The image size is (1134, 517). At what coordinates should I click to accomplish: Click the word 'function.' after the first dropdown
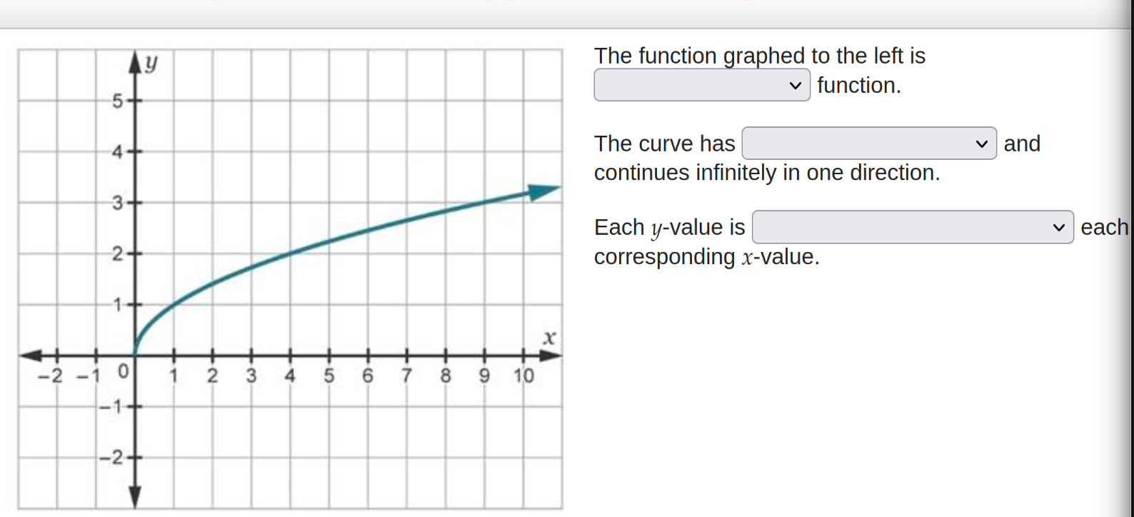click(860, 85)
